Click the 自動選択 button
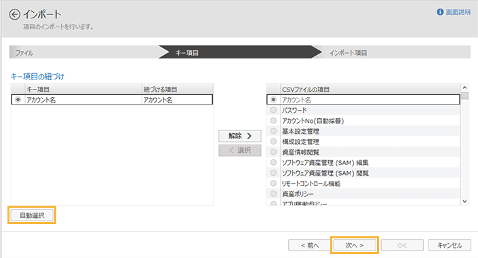 pyautogui.click(x=32, y=215)
